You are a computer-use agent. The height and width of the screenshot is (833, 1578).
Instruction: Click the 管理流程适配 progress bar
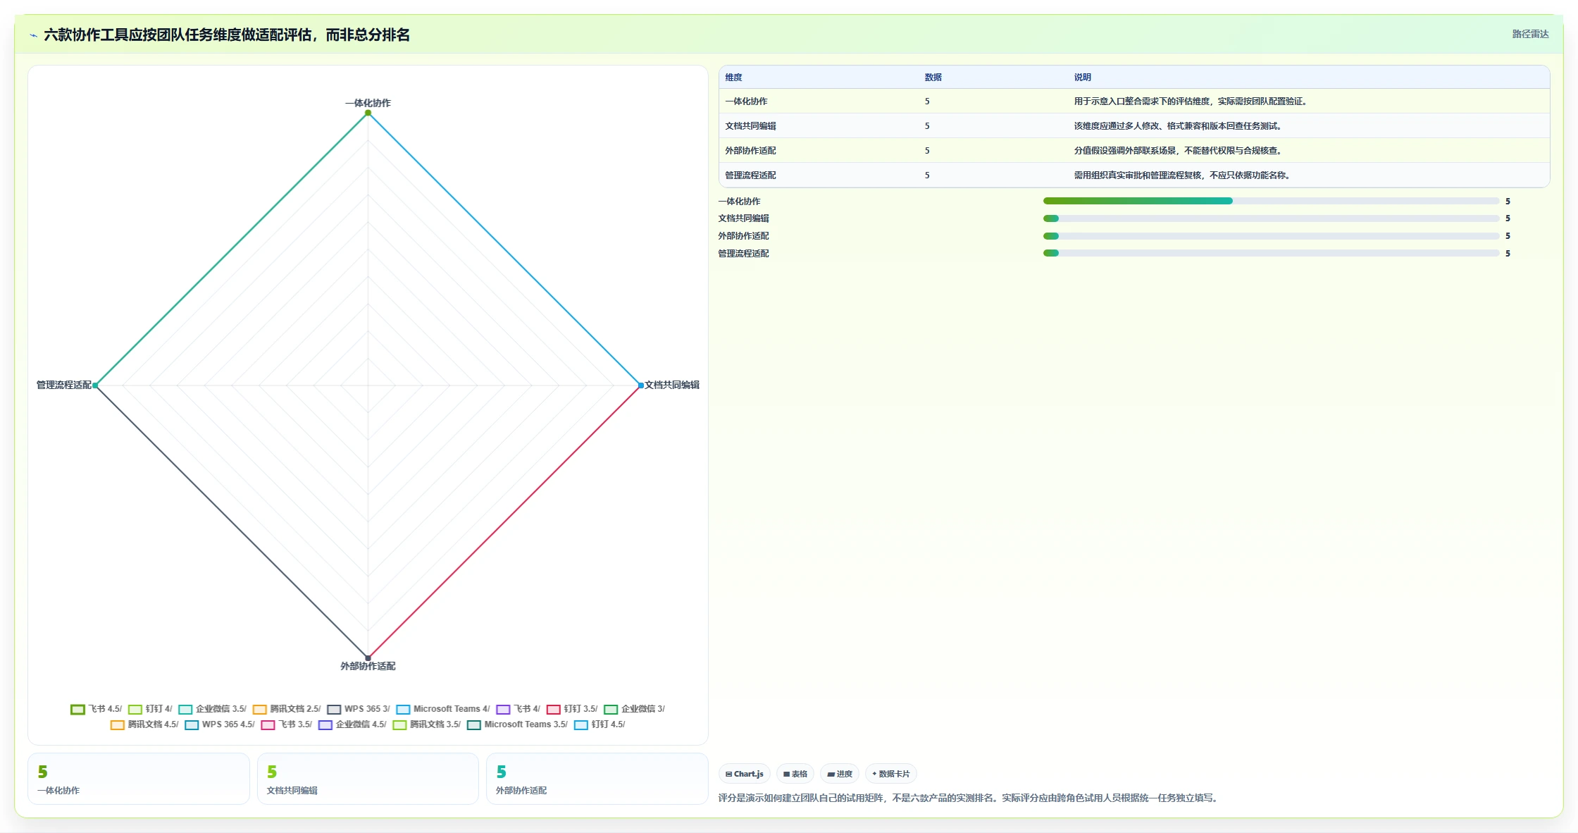pyautogui.click(x=1271, y=253)
